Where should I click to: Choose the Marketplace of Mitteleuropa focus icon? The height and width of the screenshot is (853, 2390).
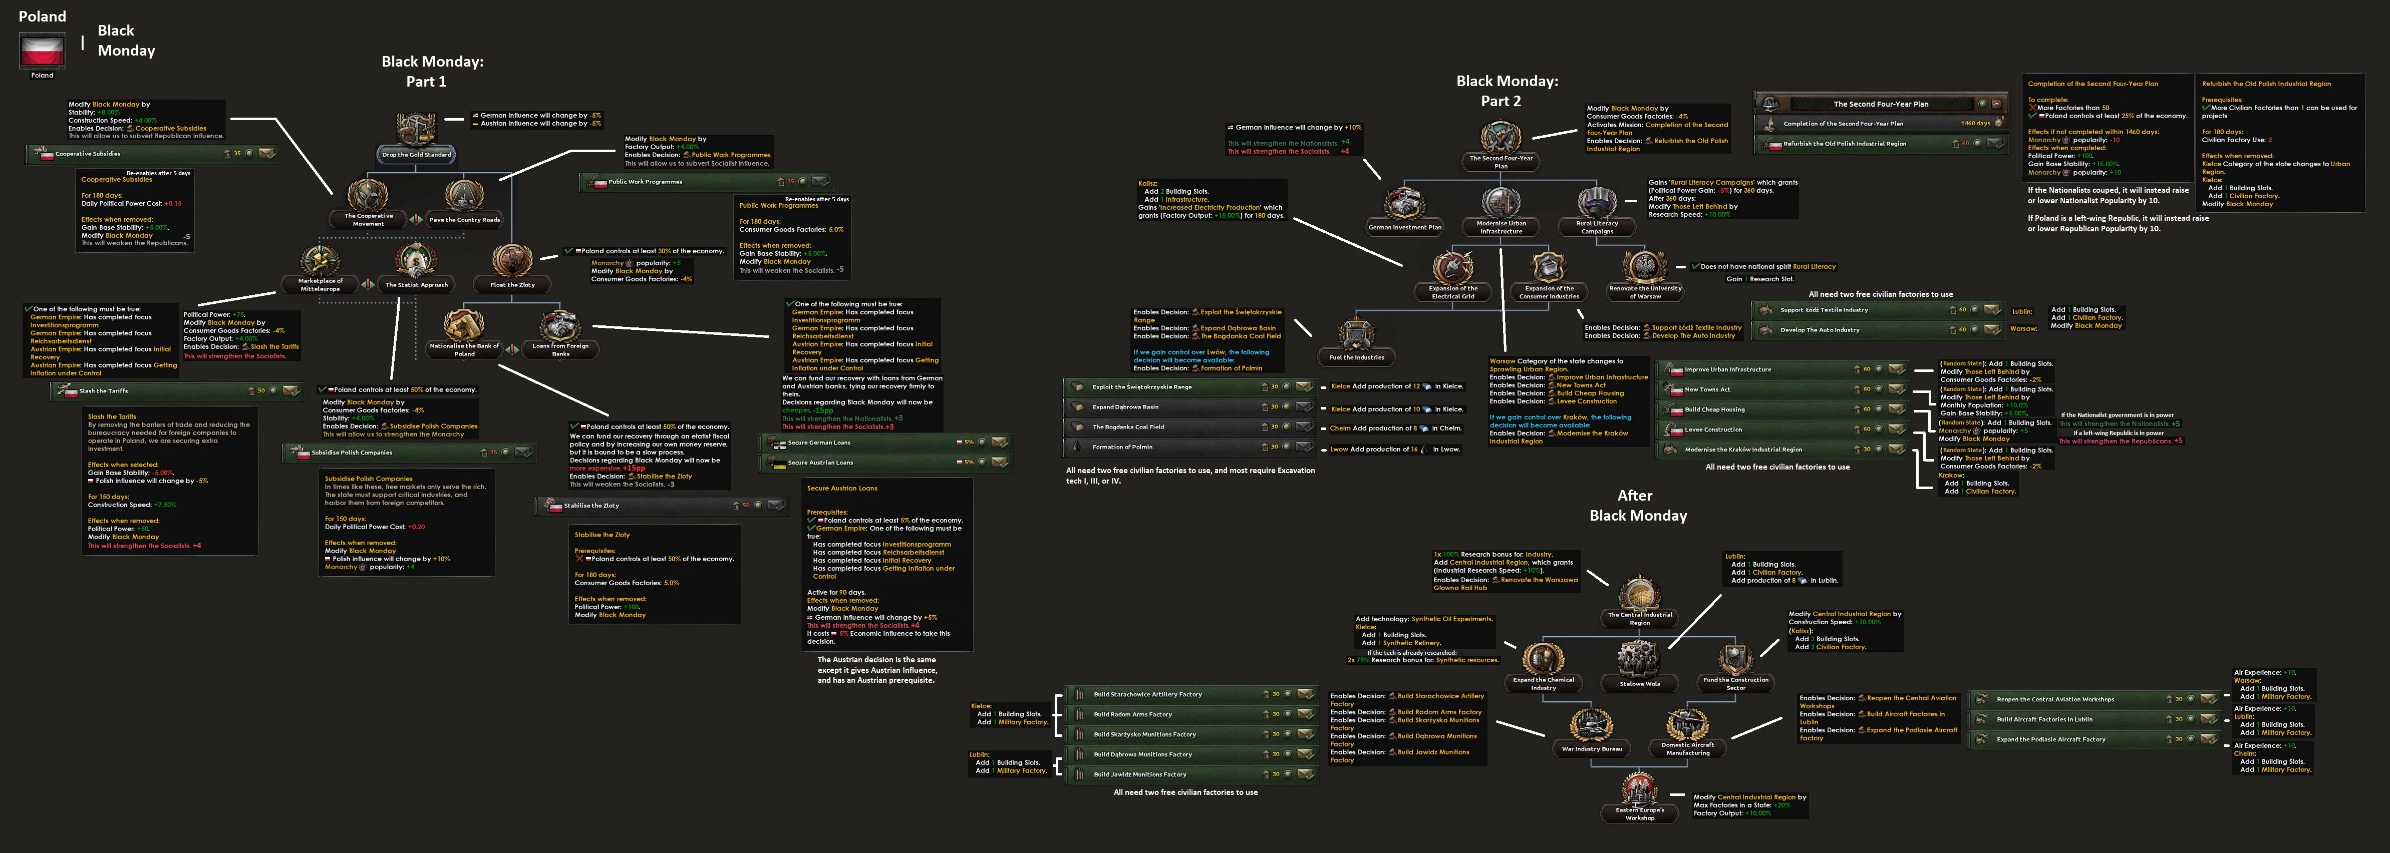[x=320, y=260]
